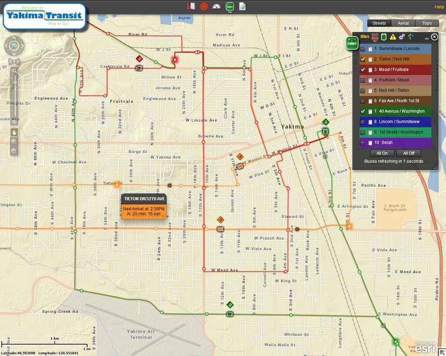Click the large green bus badge on iBus panel
The height and width of the screenshot is (356, 446).
pyautogui.click(x=352, y=43)
